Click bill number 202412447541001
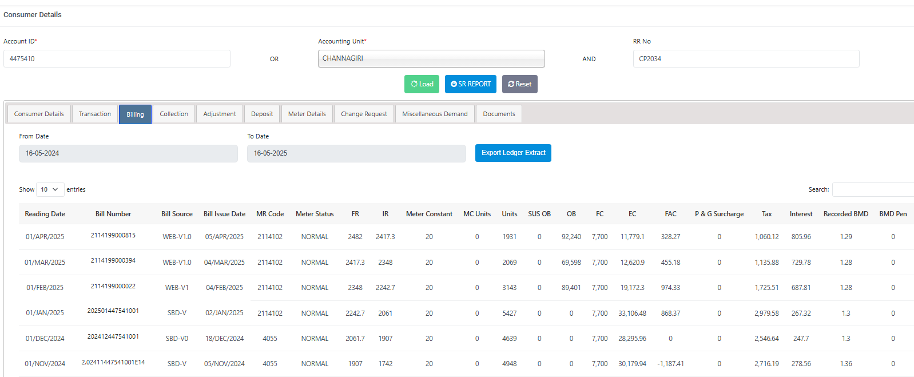Viewport: 914px width, 377px height. pyautogui.click(x=113, y=336)
